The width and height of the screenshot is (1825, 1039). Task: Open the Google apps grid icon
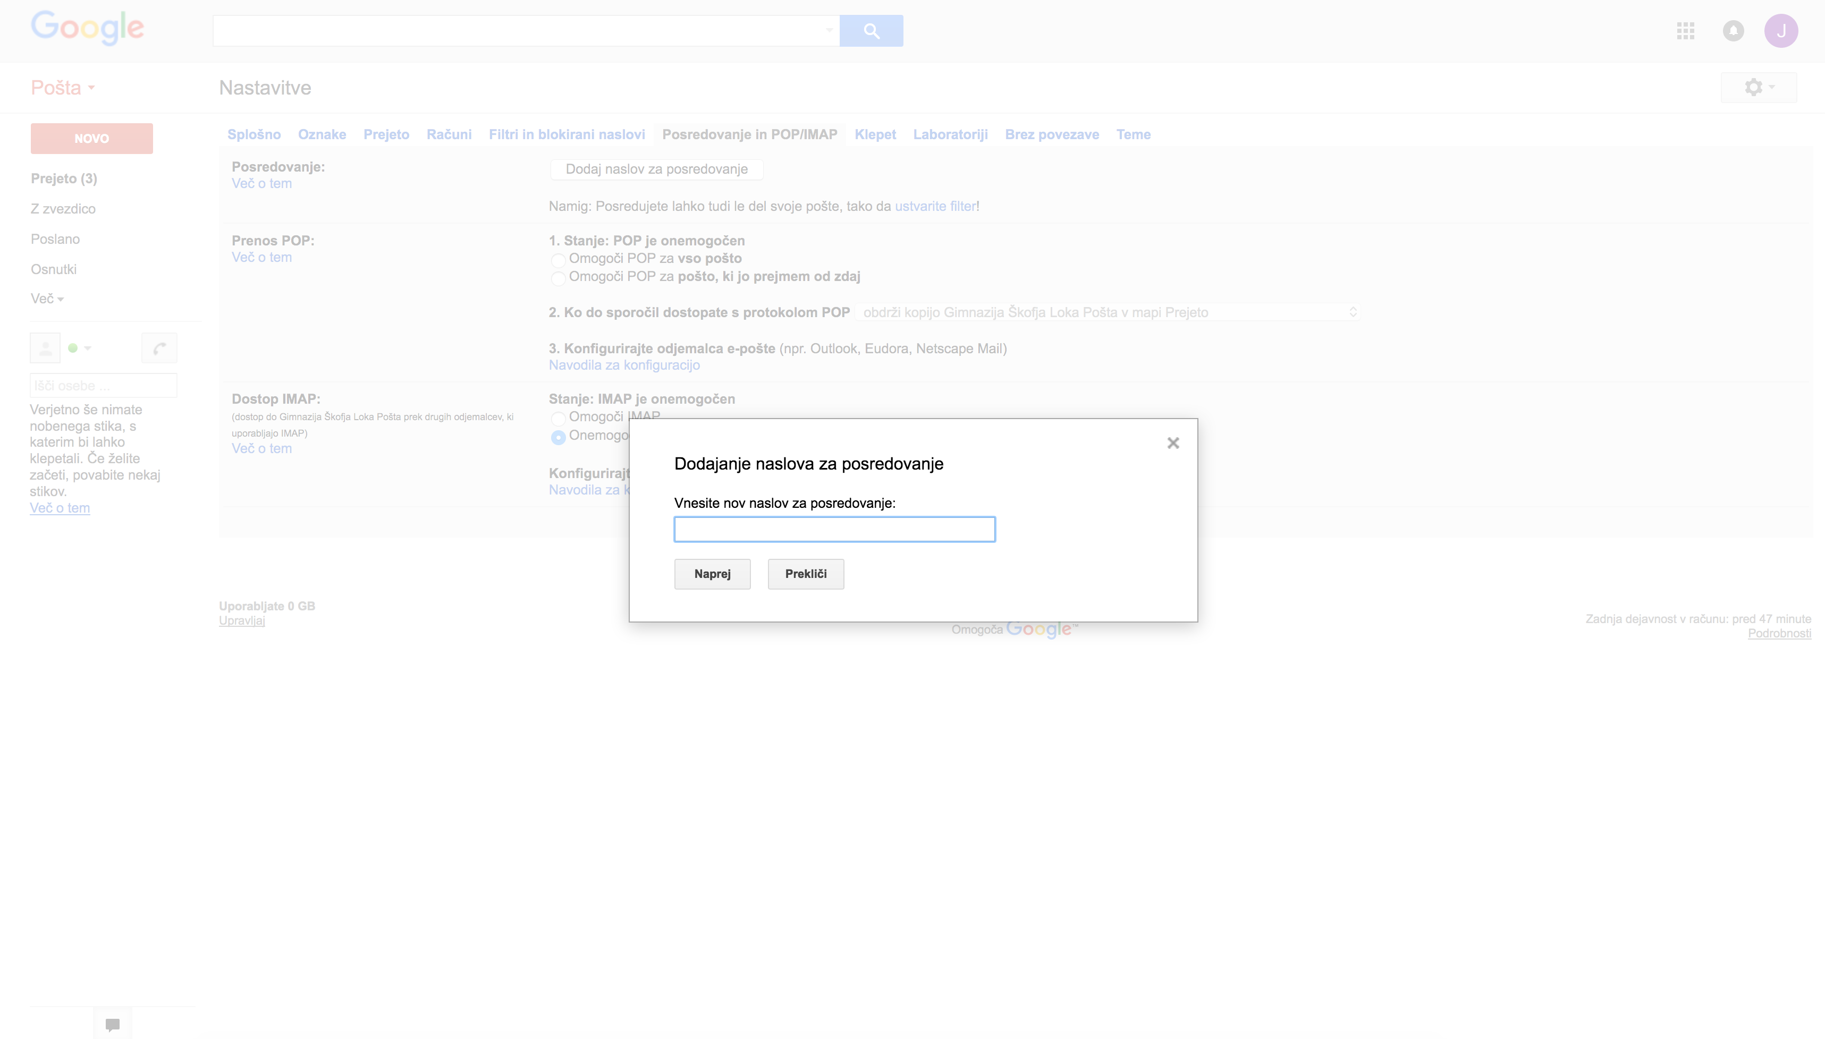[1685, 31]
